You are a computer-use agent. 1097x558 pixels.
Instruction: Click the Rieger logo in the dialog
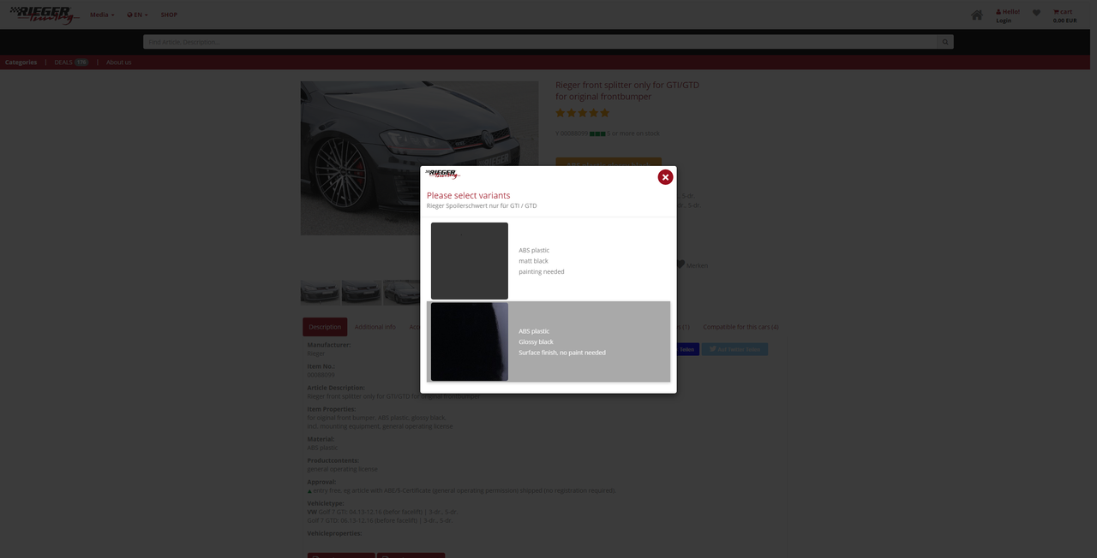442,174
